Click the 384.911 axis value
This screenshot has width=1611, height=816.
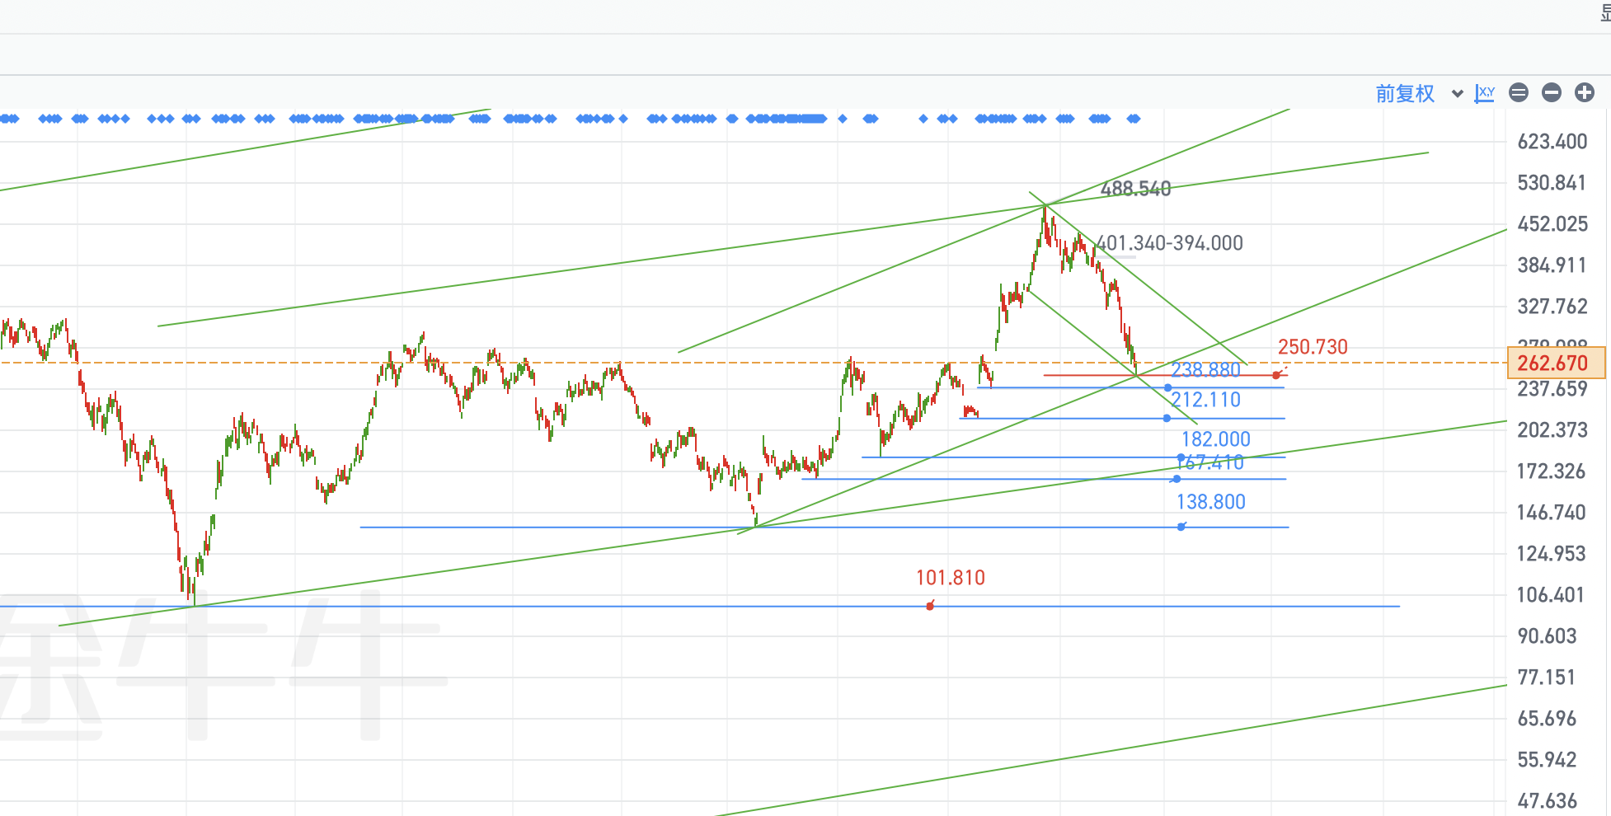tap(1552, 265)
